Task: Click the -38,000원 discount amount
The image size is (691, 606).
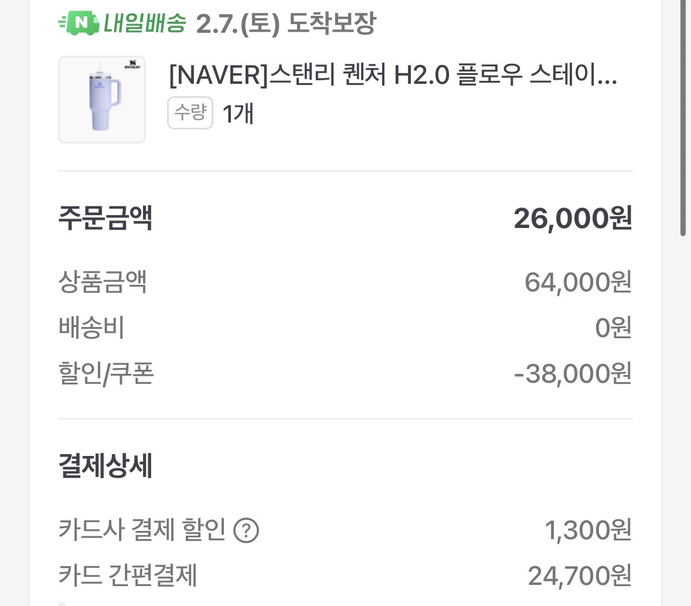Action: pyautogui.click(x=573, y=373)
